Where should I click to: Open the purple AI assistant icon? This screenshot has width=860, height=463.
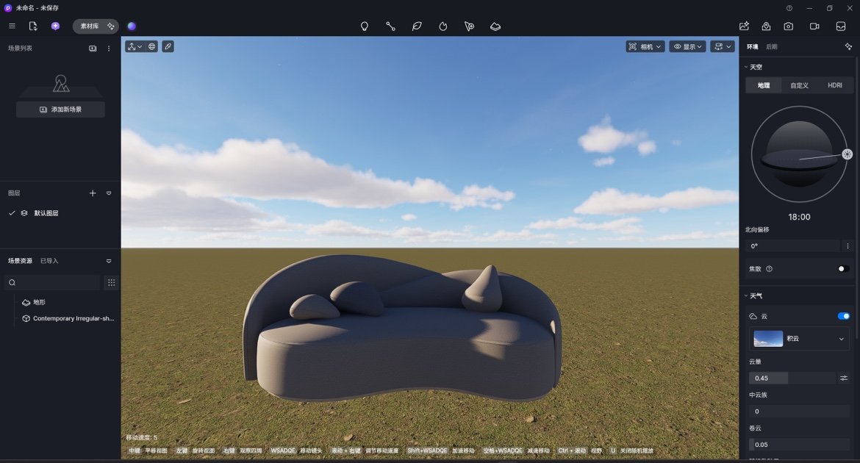click(55, 26)
